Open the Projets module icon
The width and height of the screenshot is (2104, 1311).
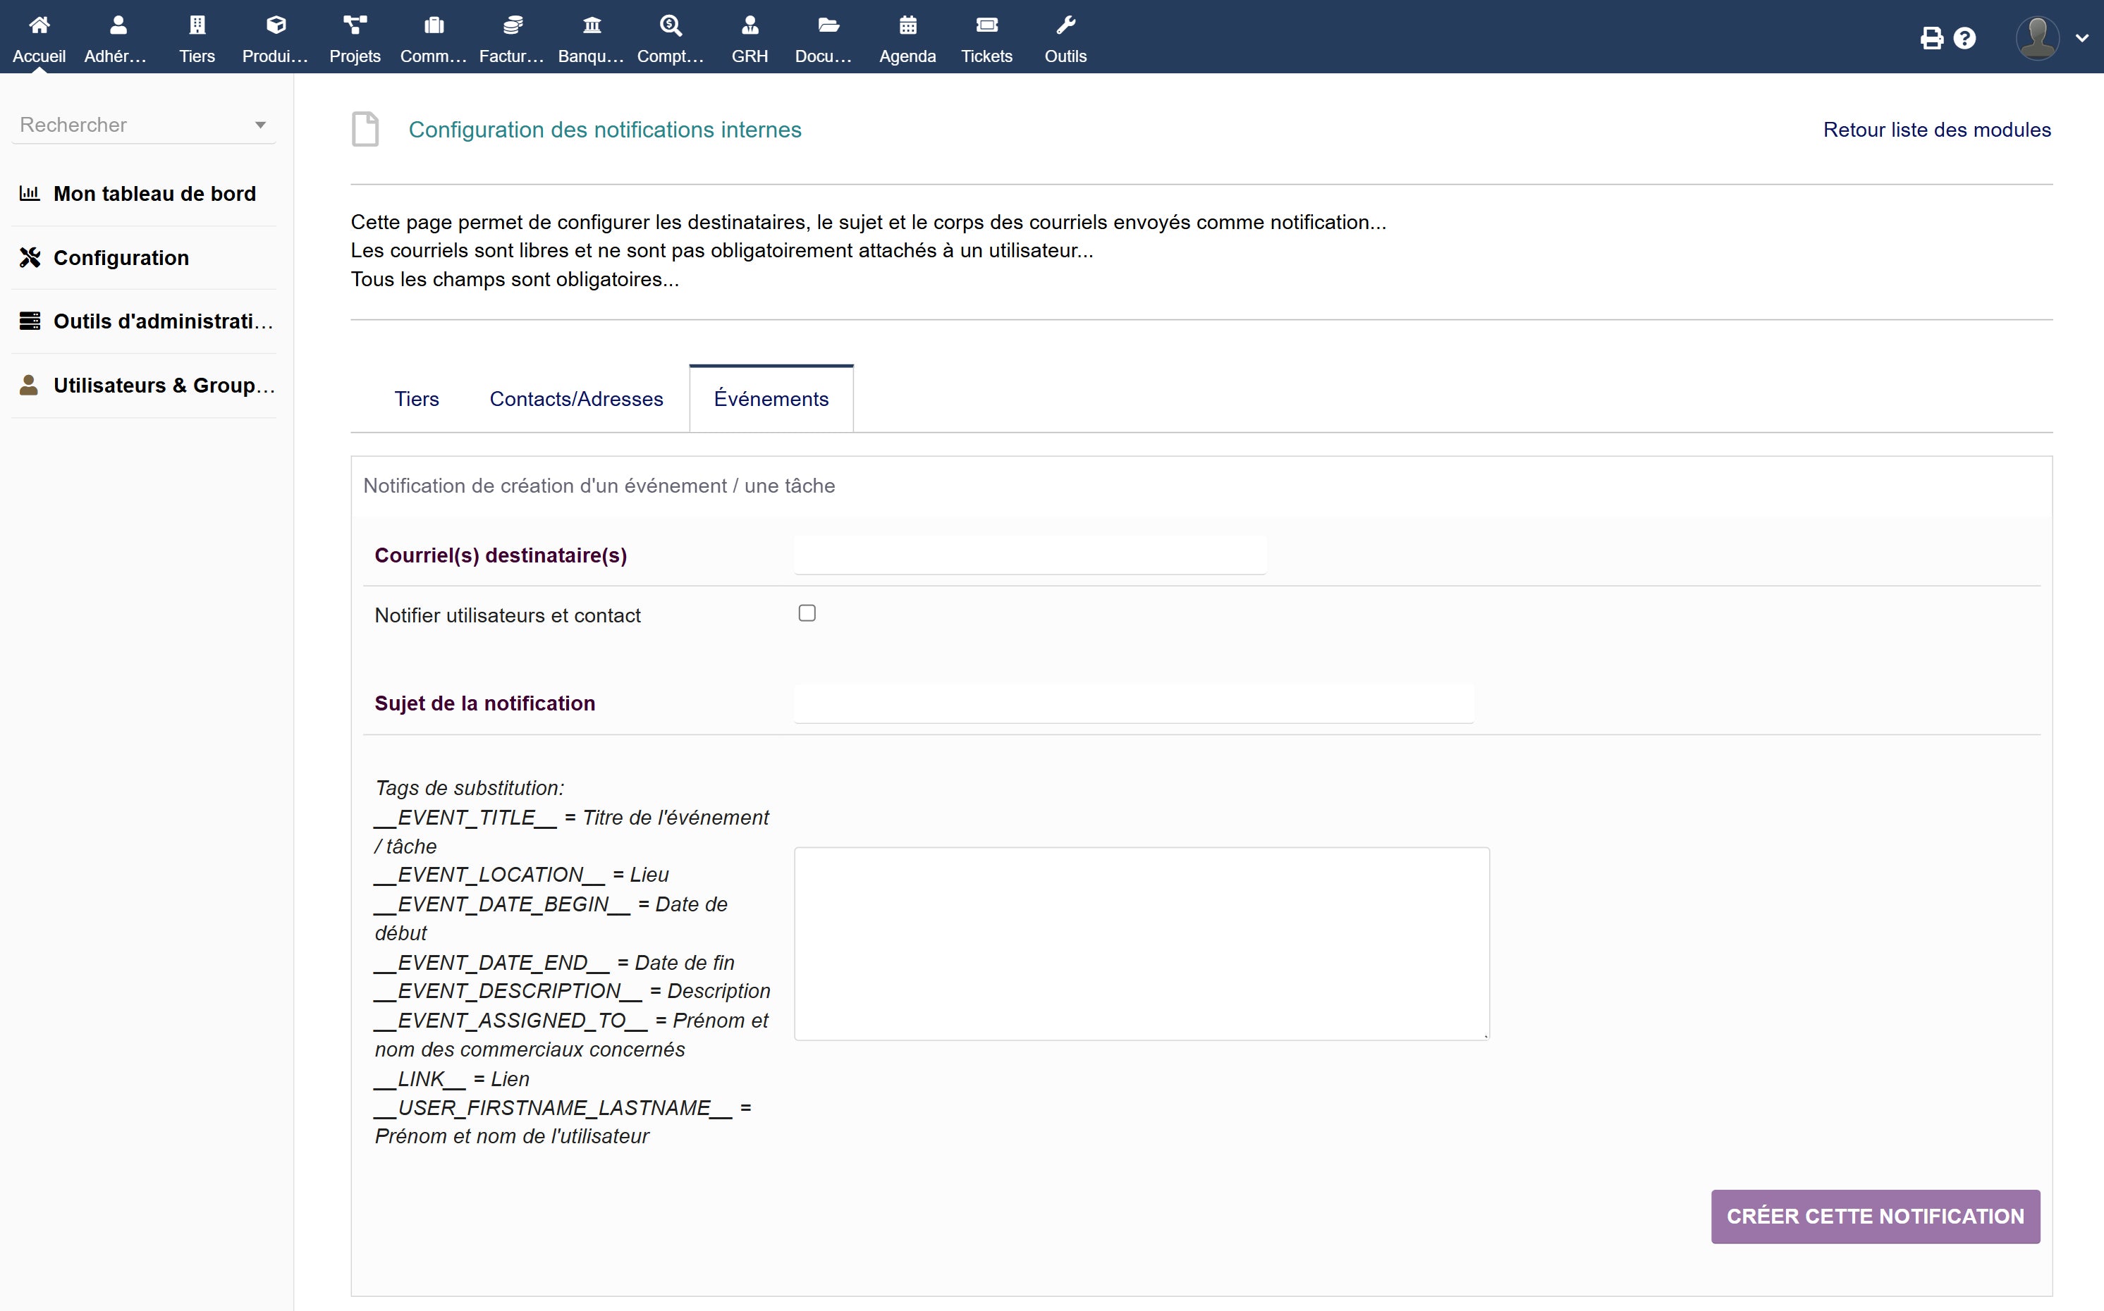(x=355, y=26)
